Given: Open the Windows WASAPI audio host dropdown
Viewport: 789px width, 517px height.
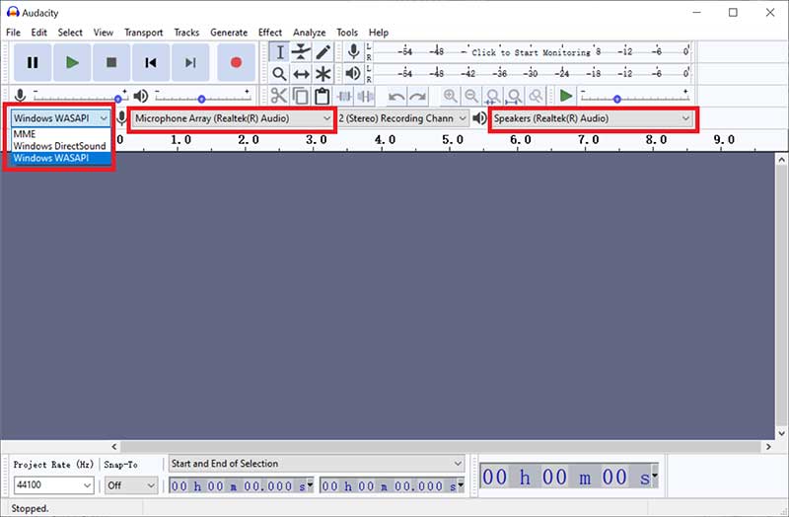Looking at the screenshot, I should click(x=60, y=118).
